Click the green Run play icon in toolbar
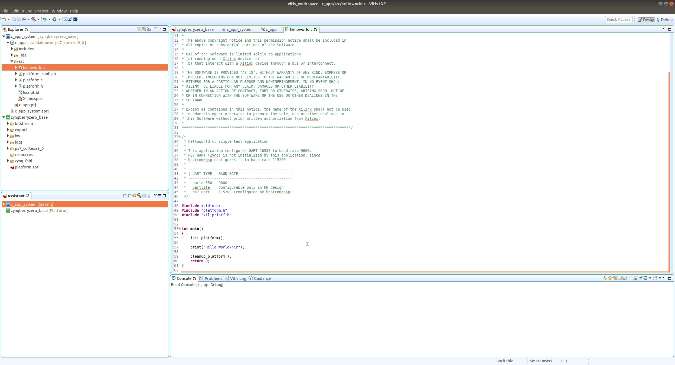Image resolution: width=675 pixels, height=365 pixels. pyautogui.click(x=54, y=19)
